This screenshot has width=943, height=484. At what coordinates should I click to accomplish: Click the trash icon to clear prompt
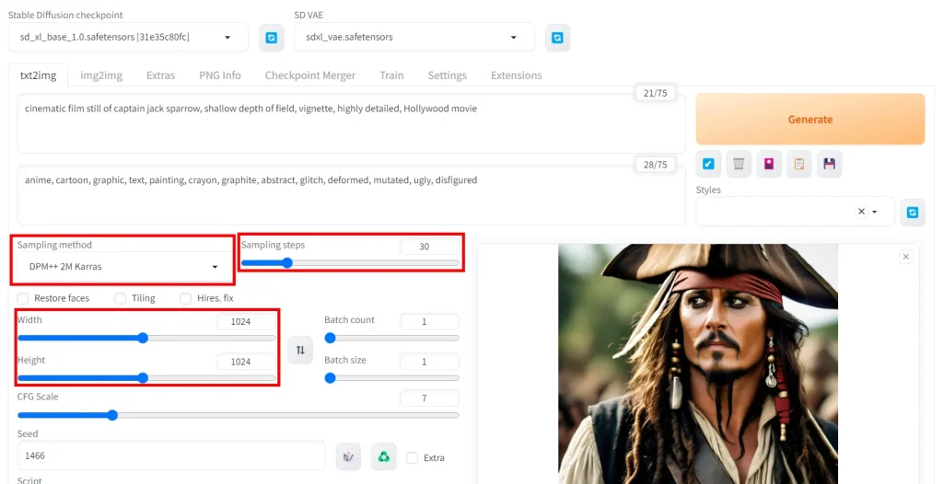tap(738, 164)
